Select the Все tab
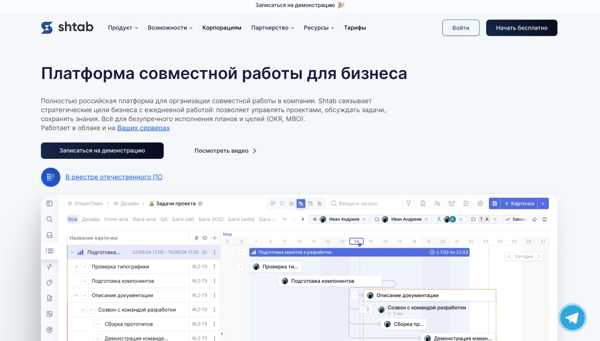Image resolution: width=600 pixels, height=341 pixels. [x=73, y=219]
